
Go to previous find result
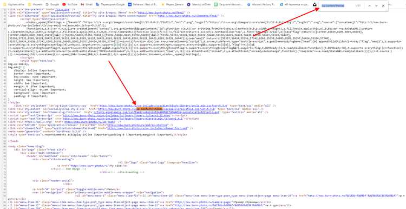(x=369, y=5)
